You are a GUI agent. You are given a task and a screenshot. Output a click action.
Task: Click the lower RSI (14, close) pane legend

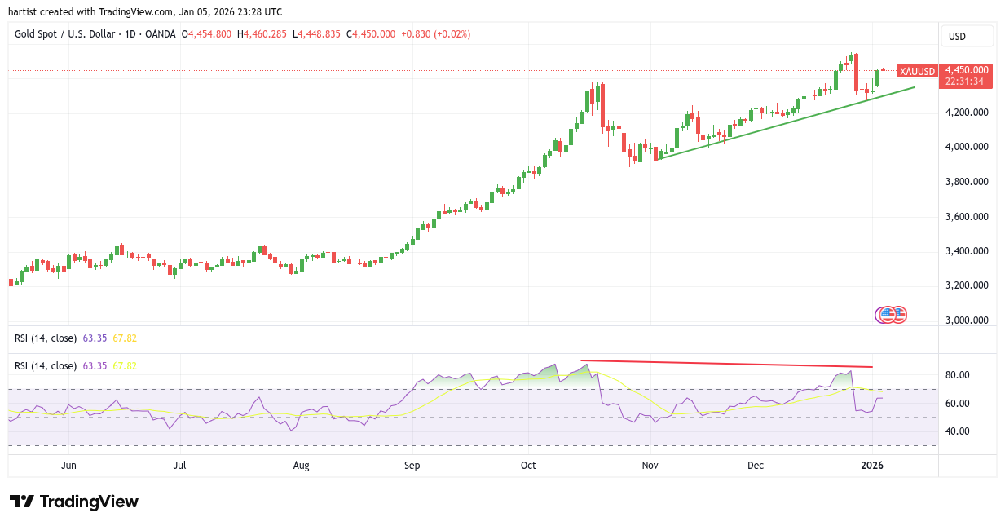(x=46, y=365)
